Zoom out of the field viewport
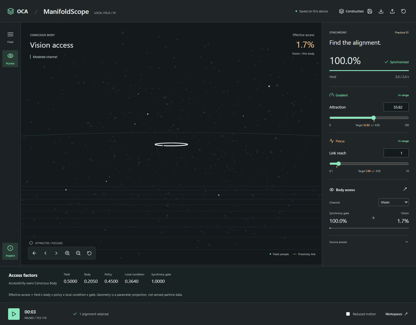 coord(78,253)
